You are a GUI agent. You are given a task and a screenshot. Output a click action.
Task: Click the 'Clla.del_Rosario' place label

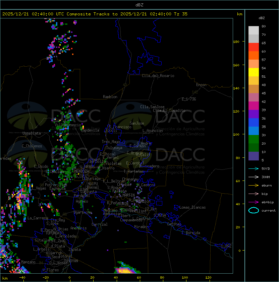(x=158, y=76)
